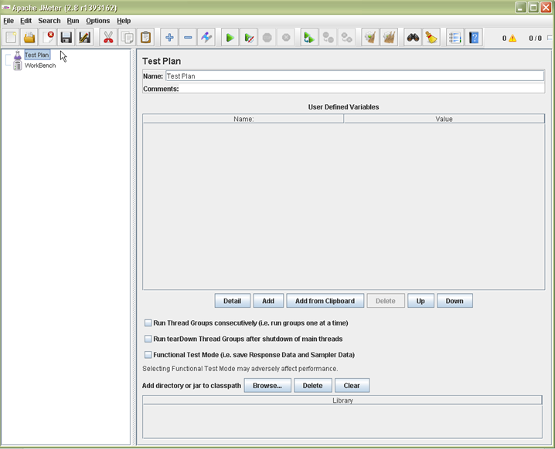Click the Name: column header
The height and width of the screenshot is (449, 555).
(x=243, y=119)
